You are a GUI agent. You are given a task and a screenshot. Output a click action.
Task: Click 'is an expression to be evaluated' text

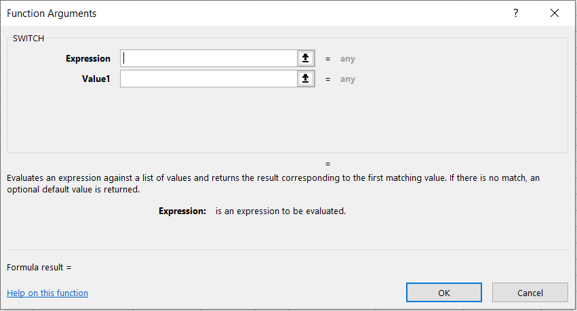[281, 211]
